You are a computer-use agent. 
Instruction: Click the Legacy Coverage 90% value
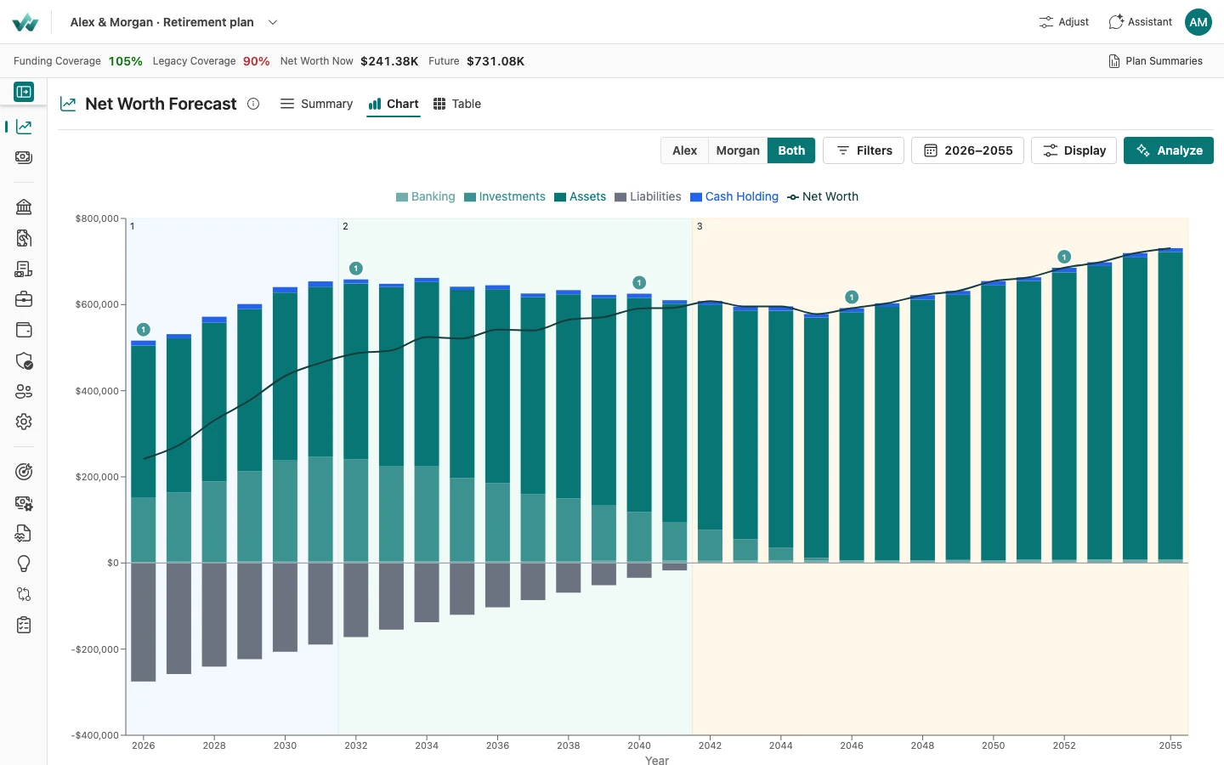256,61
